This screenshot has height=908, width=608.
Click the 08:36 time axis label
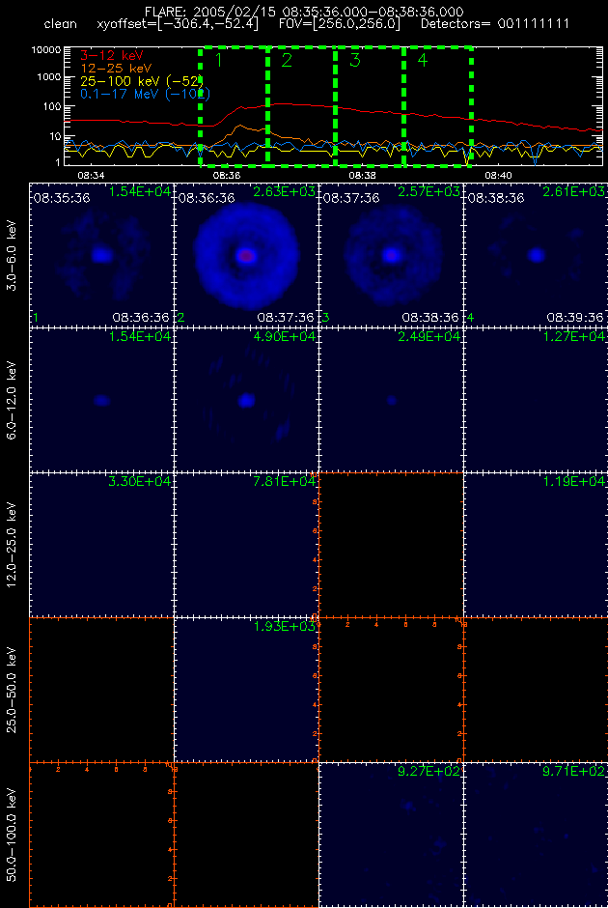click(226, 174)
